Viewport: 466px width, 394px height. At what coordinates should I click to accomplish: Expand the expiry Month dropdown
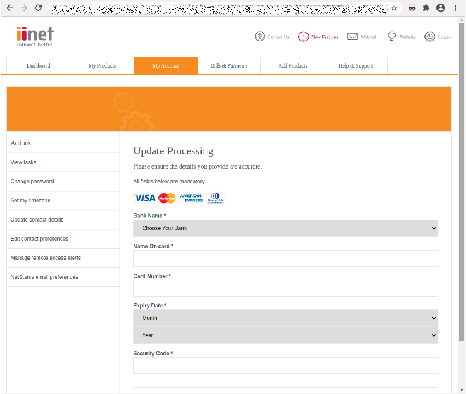click(x=285, y=318)
